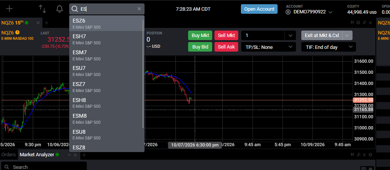Clear the ES search text with the X
This screenshot has width=390, height=170.
(x=139, y=9)
